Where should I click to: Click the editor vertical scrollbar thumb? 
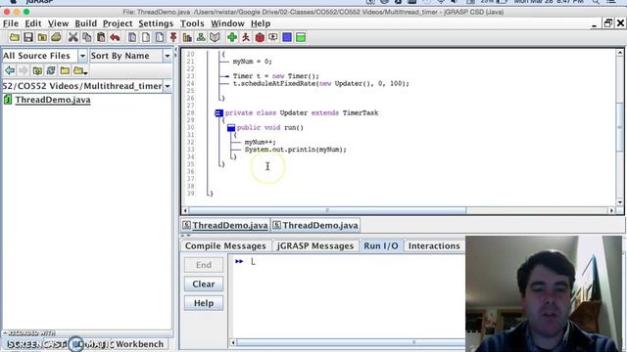620,127
